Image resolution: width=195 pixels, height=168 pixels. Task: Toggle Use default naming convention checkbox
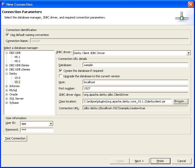7,35
